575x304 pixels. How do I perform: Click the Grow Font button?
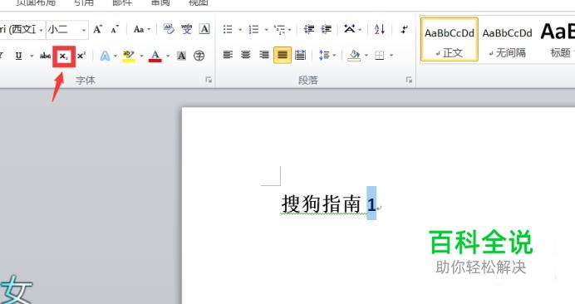pos(97,29)
